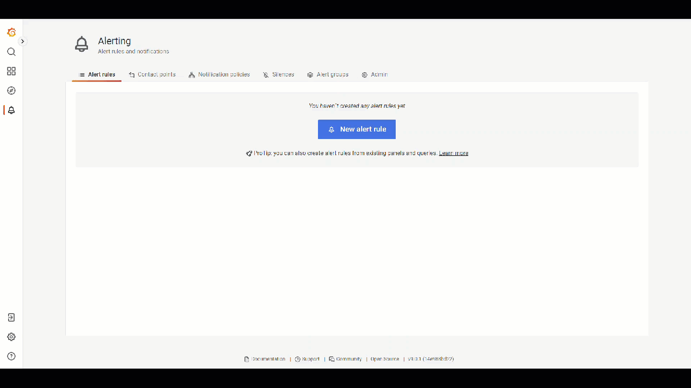Switch to the Contact points tab
The width and height of the screenshot is (691, 388).
point(152,74)
